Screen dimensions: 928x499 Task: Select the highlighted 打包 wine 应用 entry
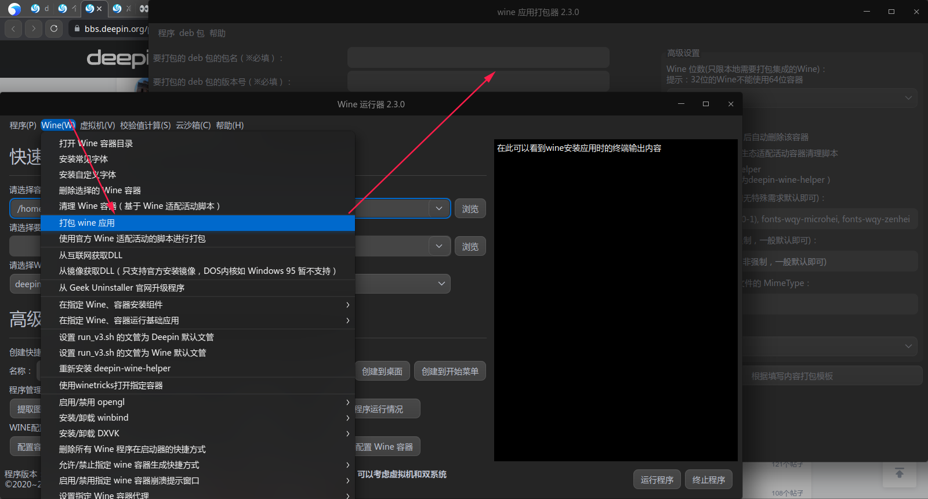click(198, 223)
